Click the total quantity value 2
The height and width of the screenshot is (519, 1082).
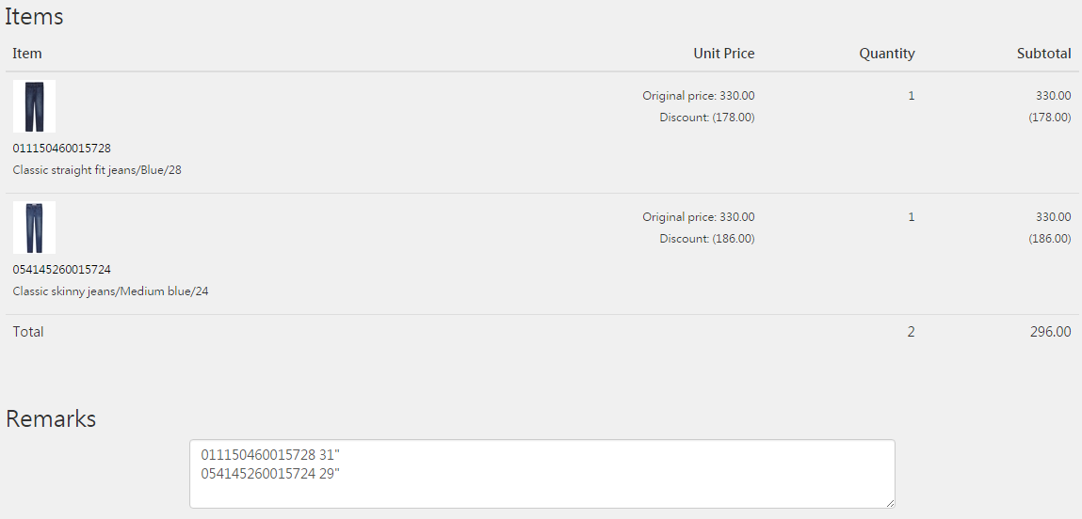pos(911,332)
